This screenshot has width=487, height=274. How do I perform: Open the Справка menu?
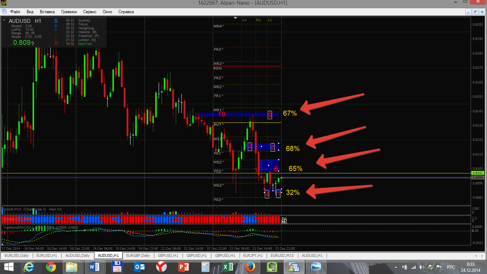pyautogui.click(x=126, y=12)
